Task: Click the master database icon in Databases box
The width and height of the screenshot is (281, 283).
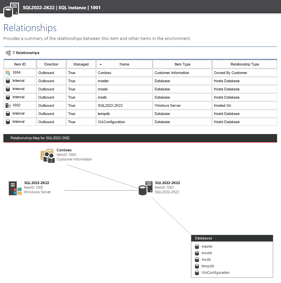Action: [197, 247]
